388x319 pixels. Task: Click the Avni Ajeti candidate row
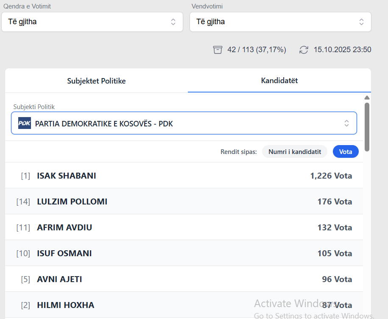184,279
